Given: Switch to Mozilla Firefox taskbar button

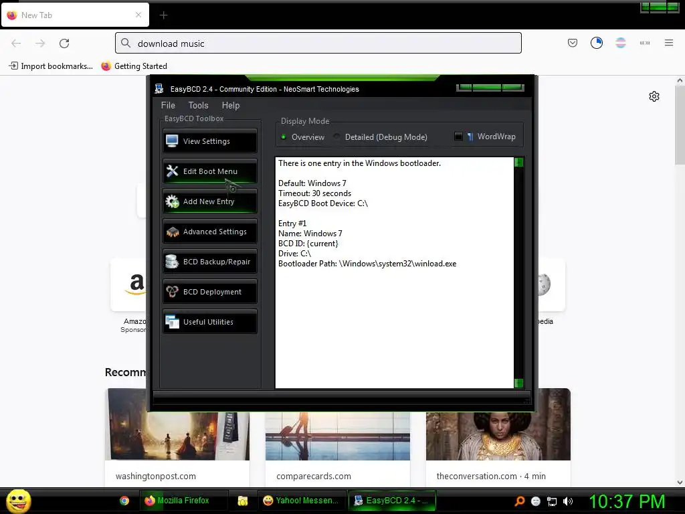Looking at the screenshot, I should click(x=183, y=501).
